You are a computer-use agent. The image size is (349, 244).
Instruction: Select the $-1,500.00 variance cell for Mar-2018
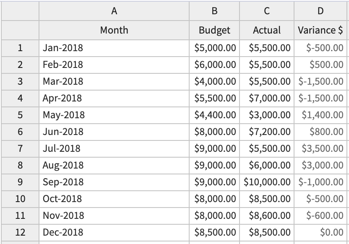click(x=321, y=81)
